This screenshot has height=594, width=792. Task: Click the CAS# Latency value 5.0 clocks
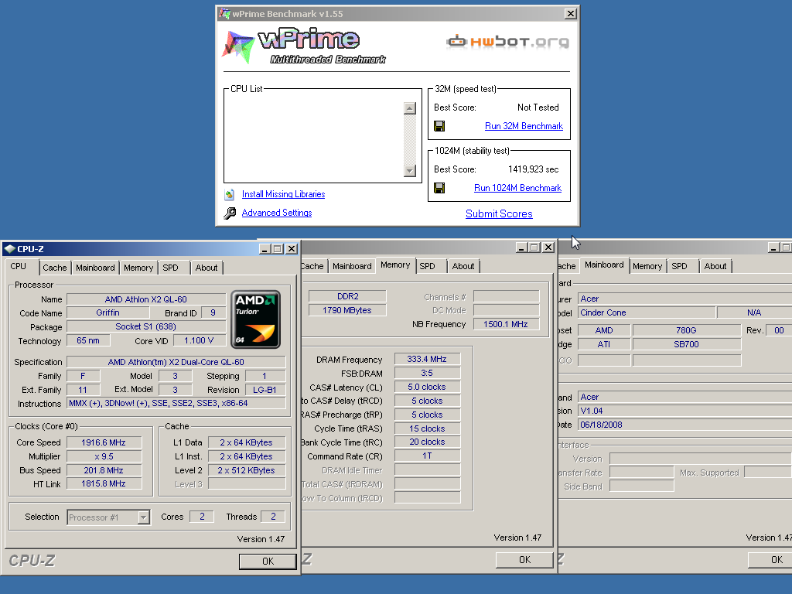point(427,387)
